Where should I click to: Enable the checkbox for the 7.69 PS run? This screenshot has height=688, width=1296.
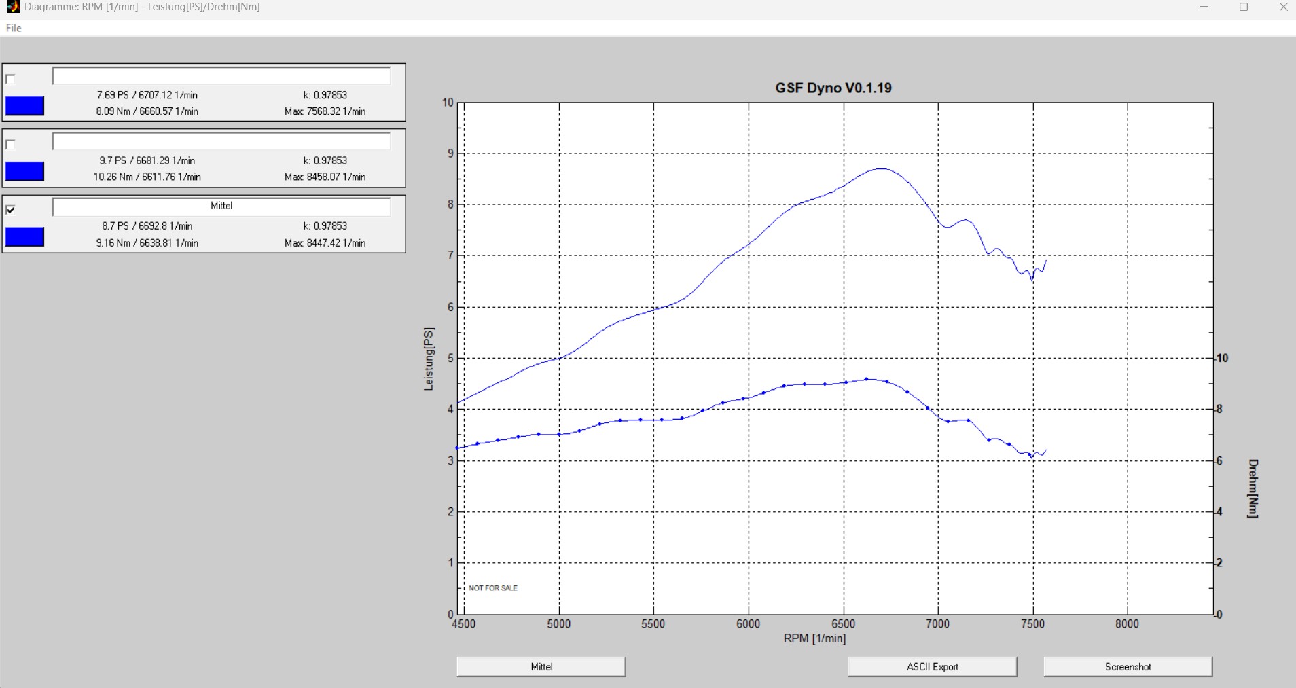click(10, 79)
